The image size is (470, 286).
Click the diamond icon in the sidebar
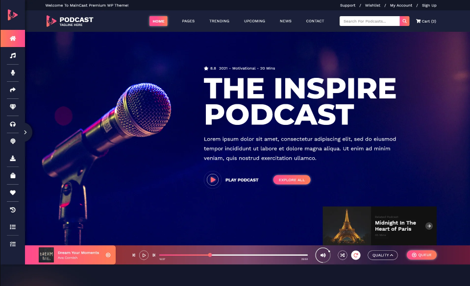tap(13, 107)
